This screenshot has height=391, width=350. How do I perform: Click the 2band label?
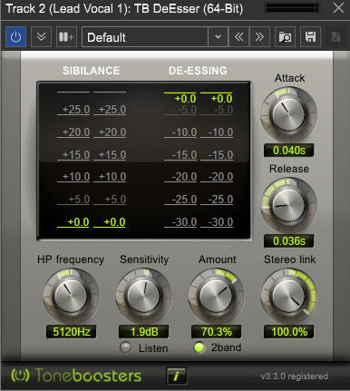coord(227,347)
